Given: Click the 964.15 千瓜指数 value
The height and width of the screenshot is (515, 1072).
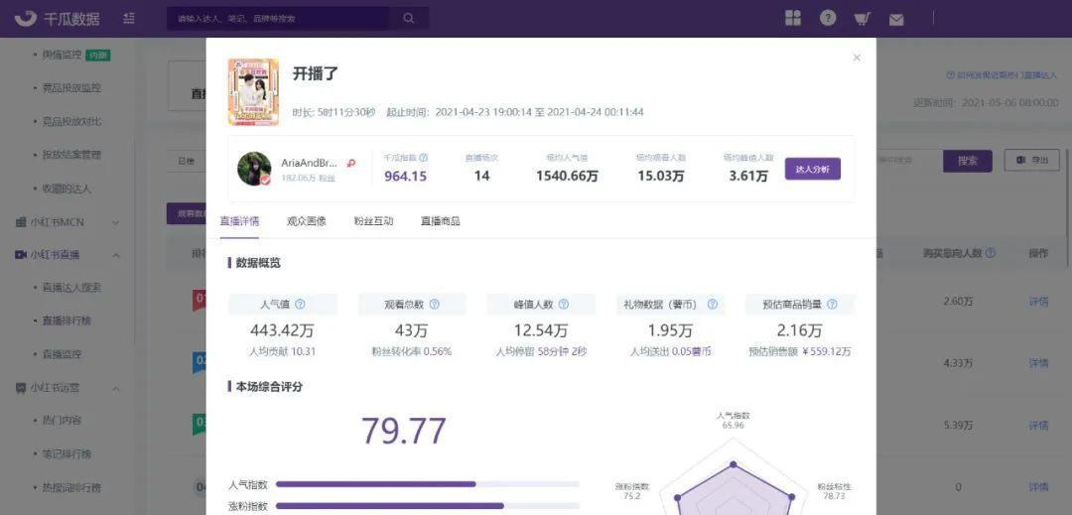Looking at the screenshot, I should 405,177.
